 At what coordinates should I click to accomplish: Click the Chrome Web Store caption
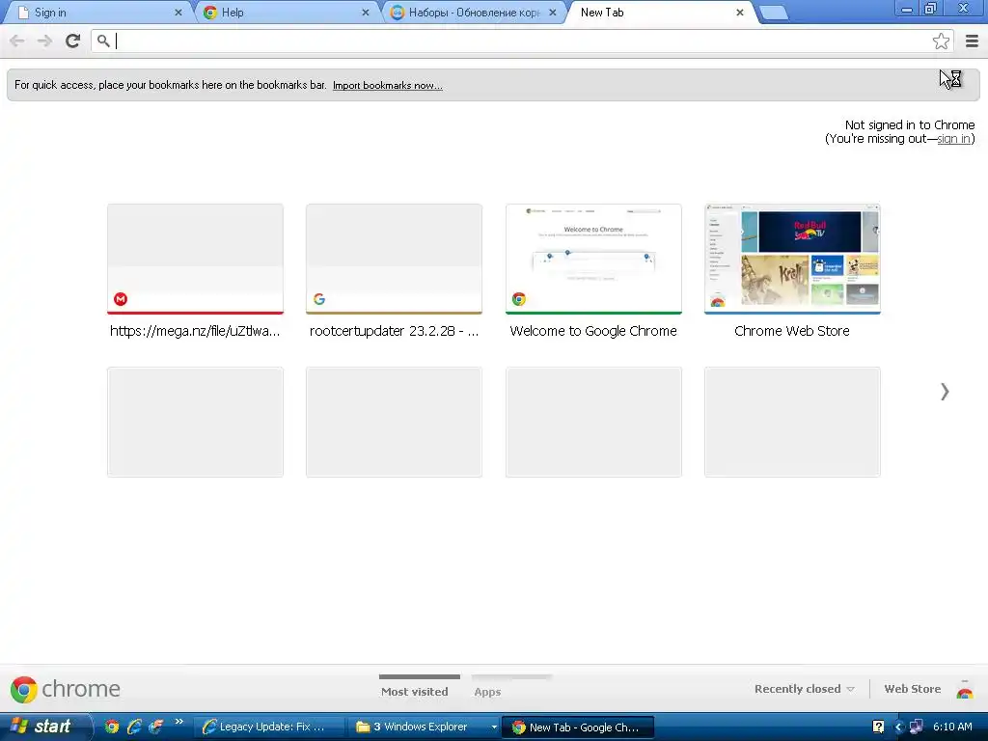pyautogui.click(x=792, y=331)
